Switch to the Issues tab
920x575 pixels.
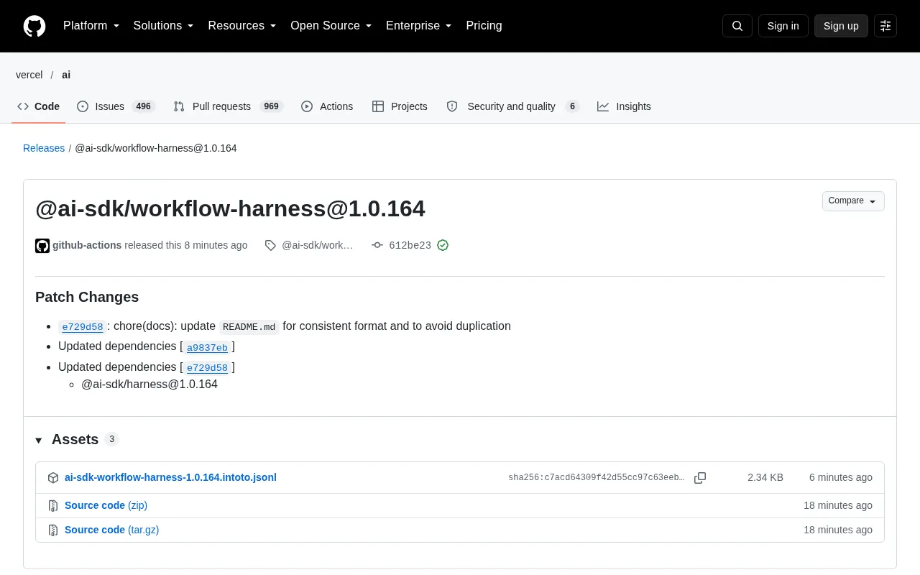tap(116, 106)
